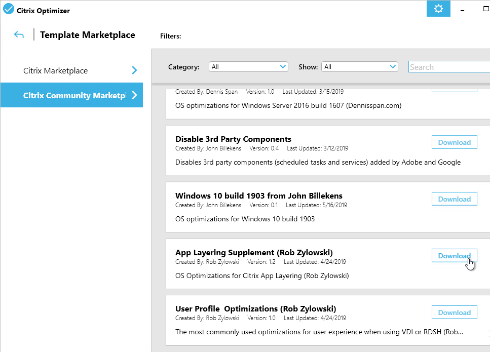Click 'OS optimizations for Windows Server 2016' description
This screenshot has height=352, width=490.
288,105
